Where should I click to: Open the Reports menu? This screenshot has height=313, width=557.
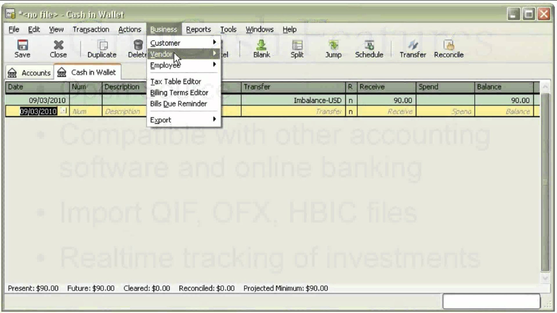click(x=198, y=29)
